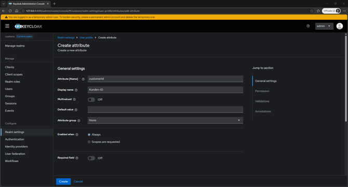This screenshot has height=187, width=348.
Task: Click help icon next to Required field
Action: pyautogui.click(x=77, y=158)
